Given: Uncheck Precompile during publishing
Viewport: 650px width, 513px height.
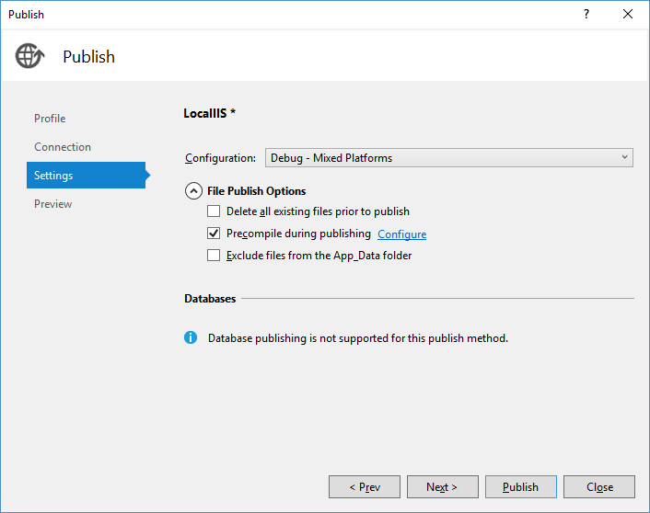Looking at the screenshot, I should pyautogui.click(x=214, y=234).
